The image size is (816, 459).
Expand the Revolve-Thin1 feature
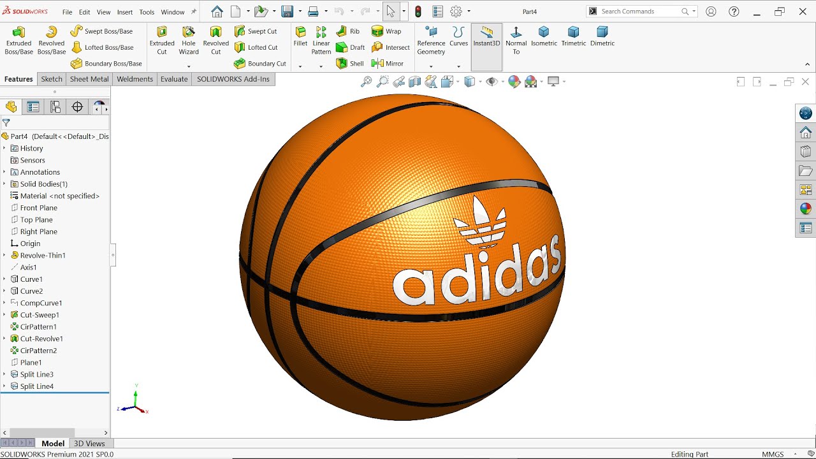(4, 256)
